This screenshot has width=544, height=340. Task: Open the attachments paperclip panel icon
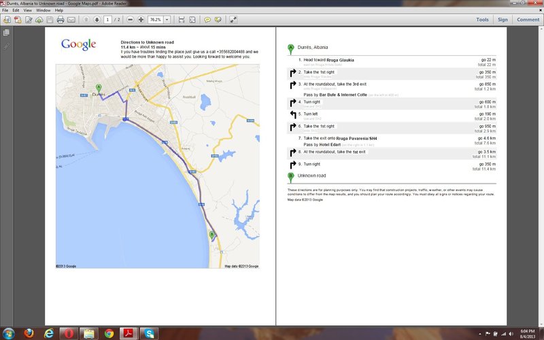[6, 46]
